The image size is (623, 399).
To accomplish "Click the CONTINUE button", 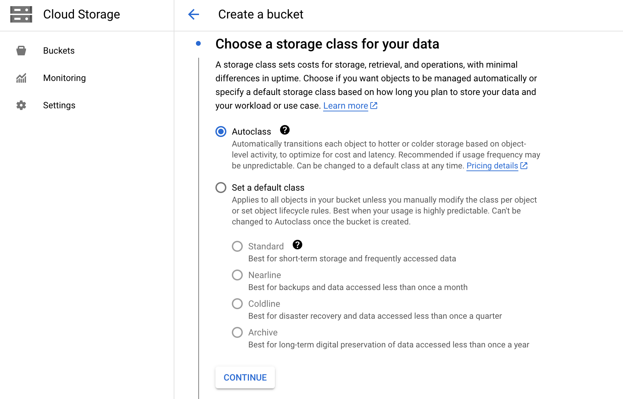I will (x=245, y=377).
